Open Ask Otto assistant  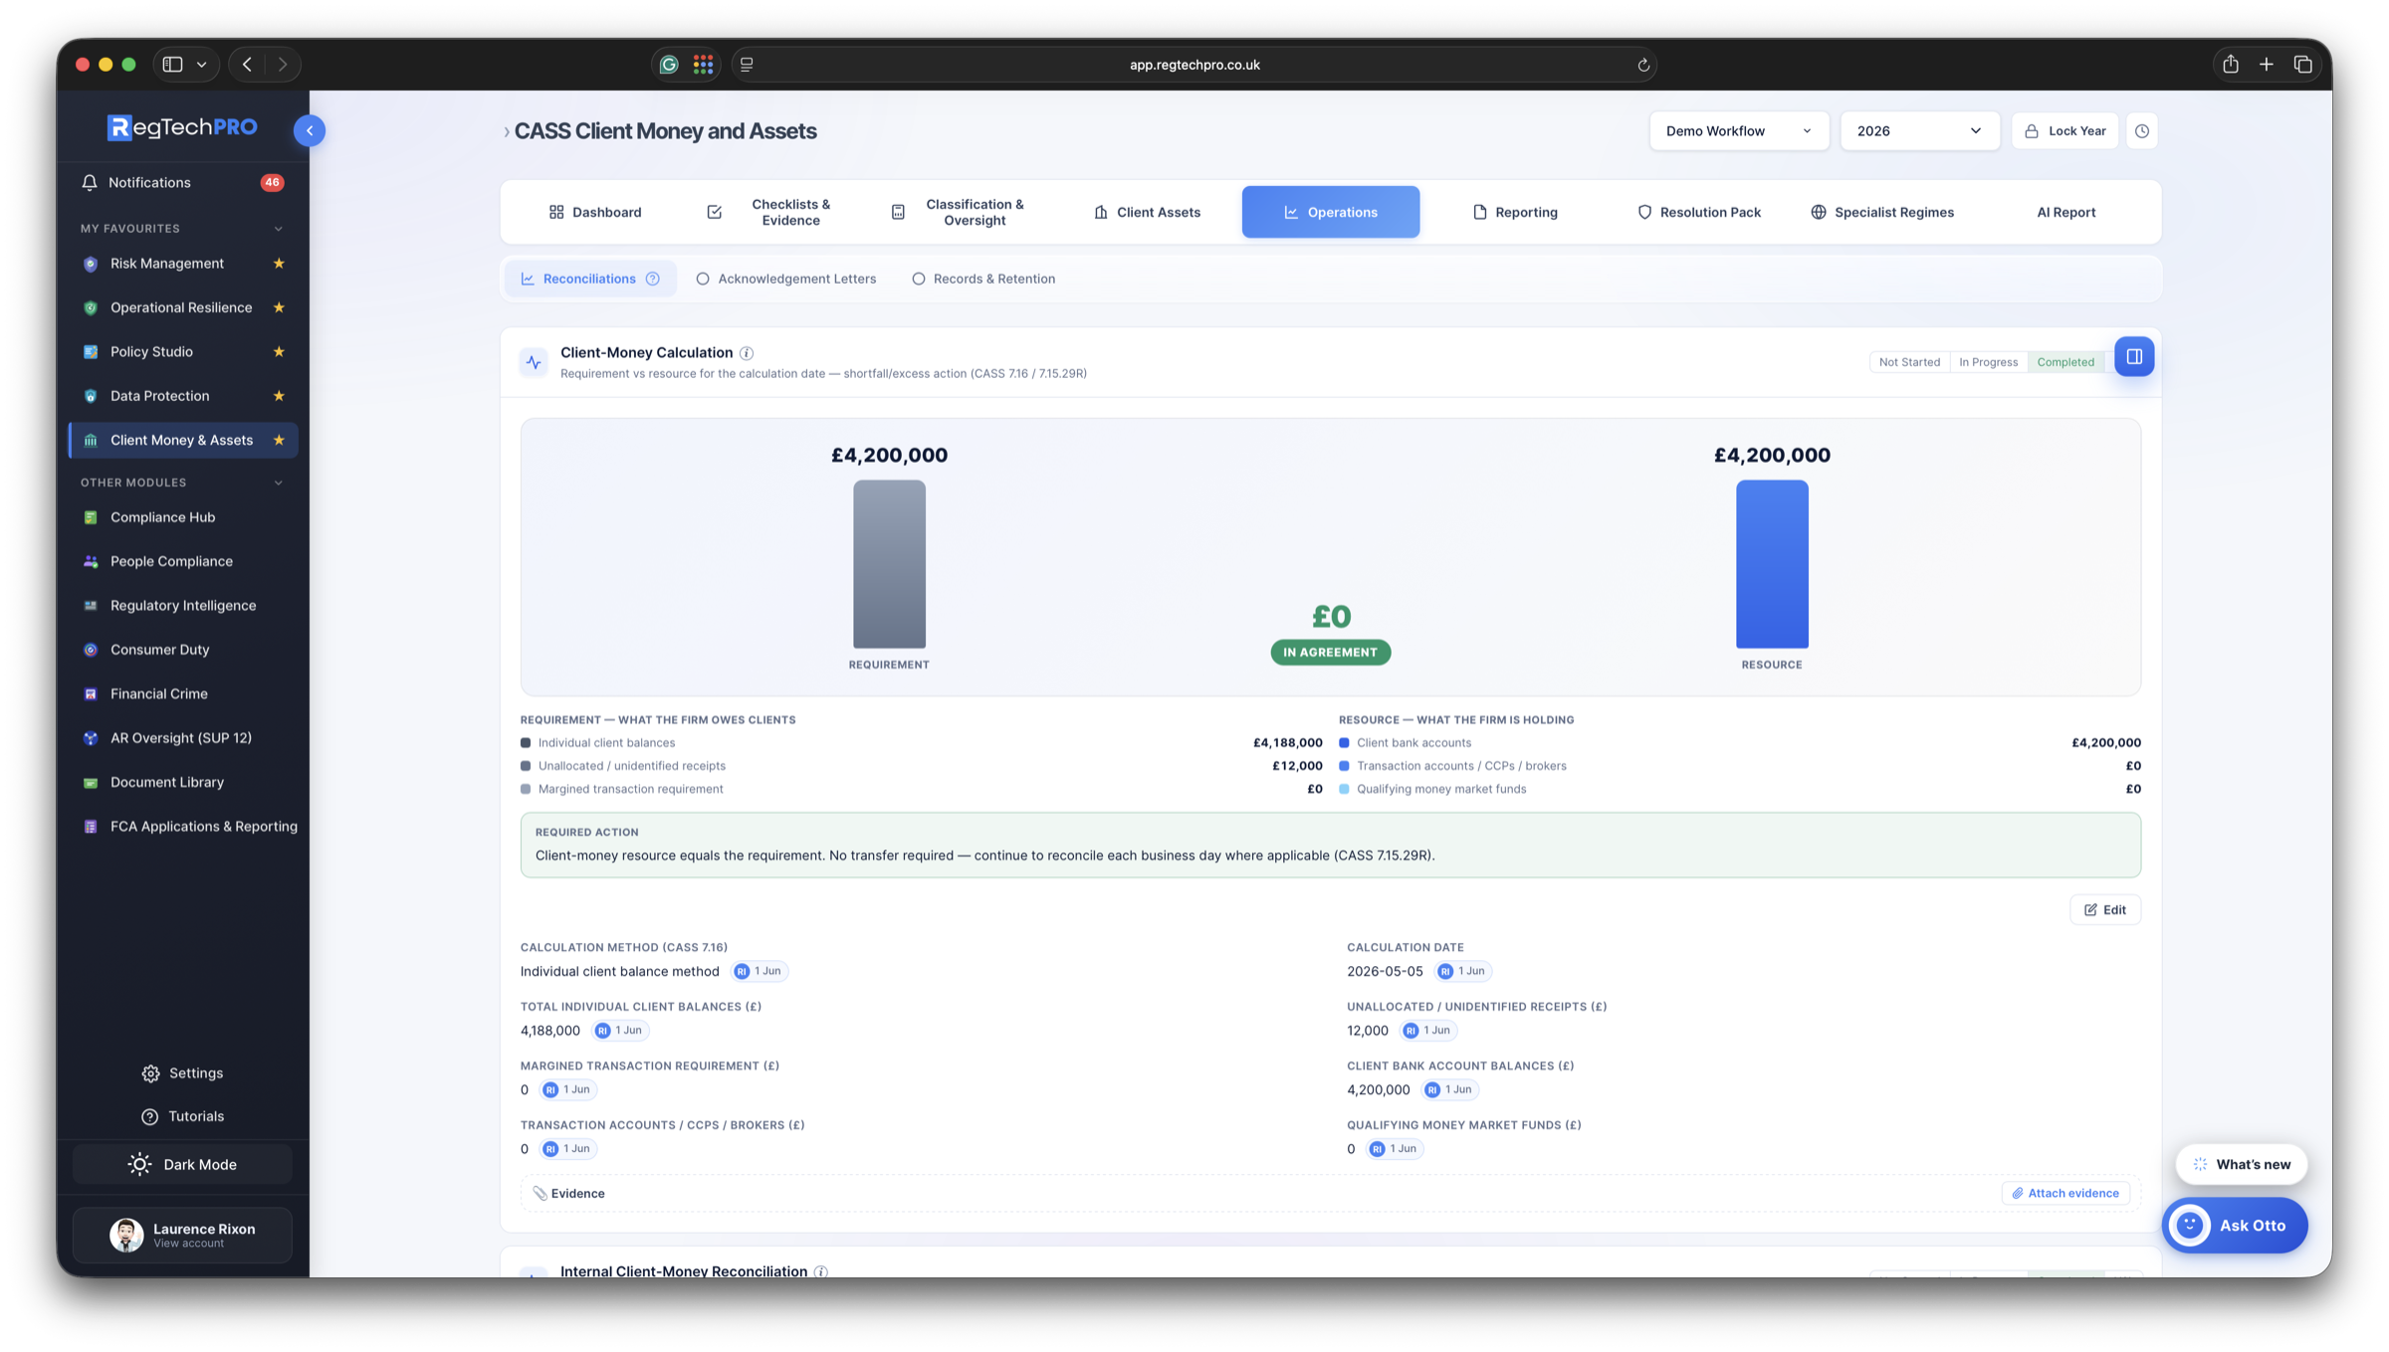coord(2235,1225)
